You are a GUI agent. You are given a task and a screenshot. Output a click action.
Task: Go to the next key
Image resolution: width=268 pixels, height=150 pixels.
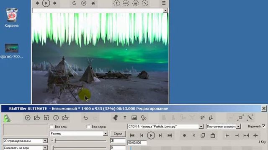(160, 135)
